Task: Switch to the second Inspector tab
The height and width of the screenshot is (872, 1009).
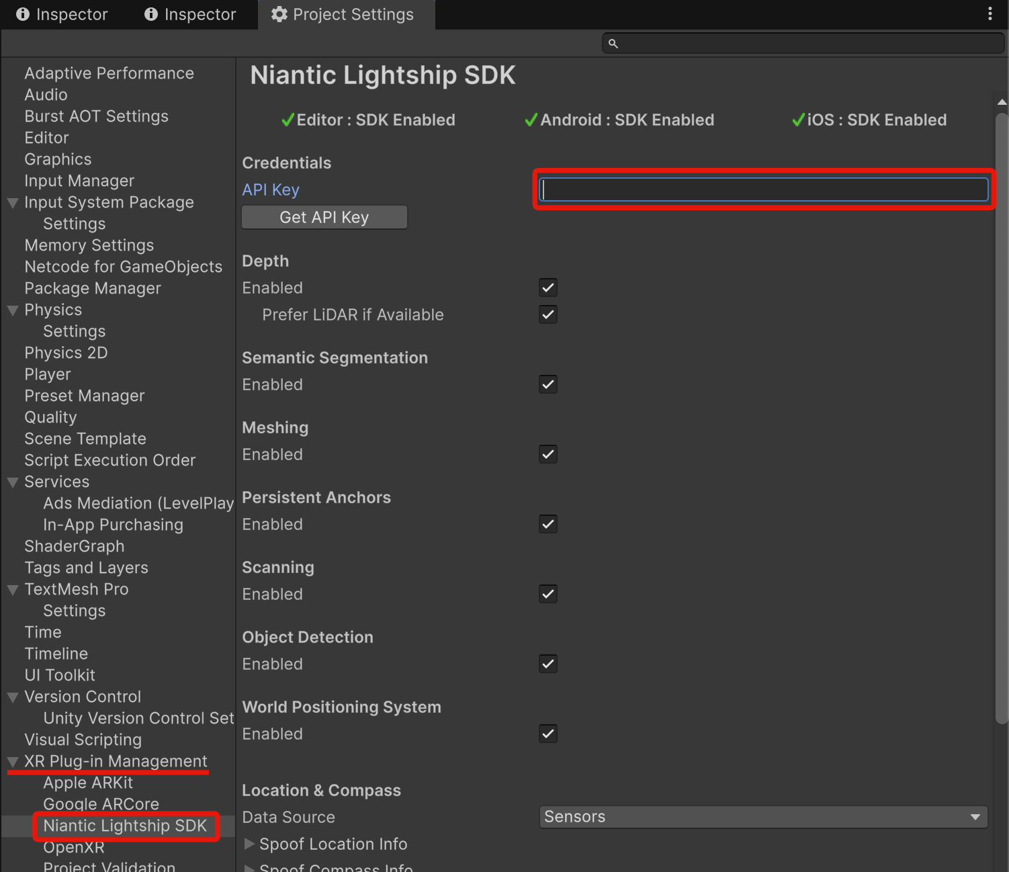Action: (x=190, y=14)
